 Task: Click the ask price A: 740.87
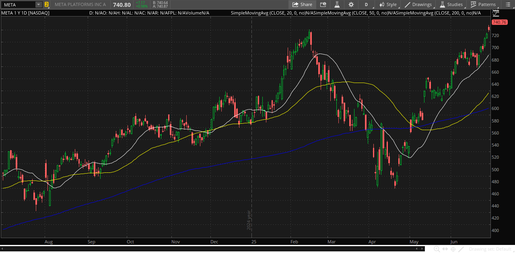tap(161, 6)
